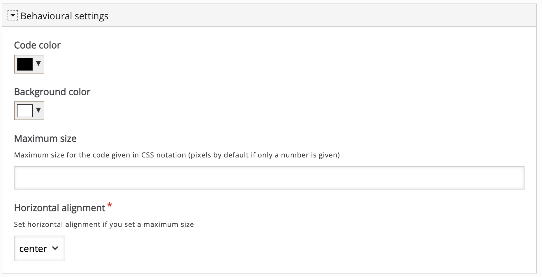Click the 'center' value in alignment select

click(33, 249)
